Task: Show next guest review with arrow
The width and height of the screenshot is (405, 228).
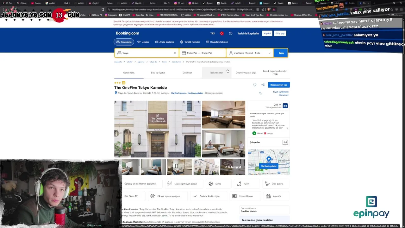Action: pos(287,128)
